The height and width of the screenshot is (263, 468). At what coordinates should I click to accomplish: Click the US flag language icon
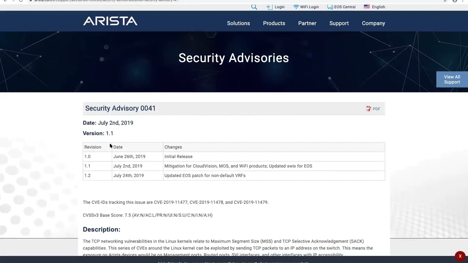click(367, 7)
